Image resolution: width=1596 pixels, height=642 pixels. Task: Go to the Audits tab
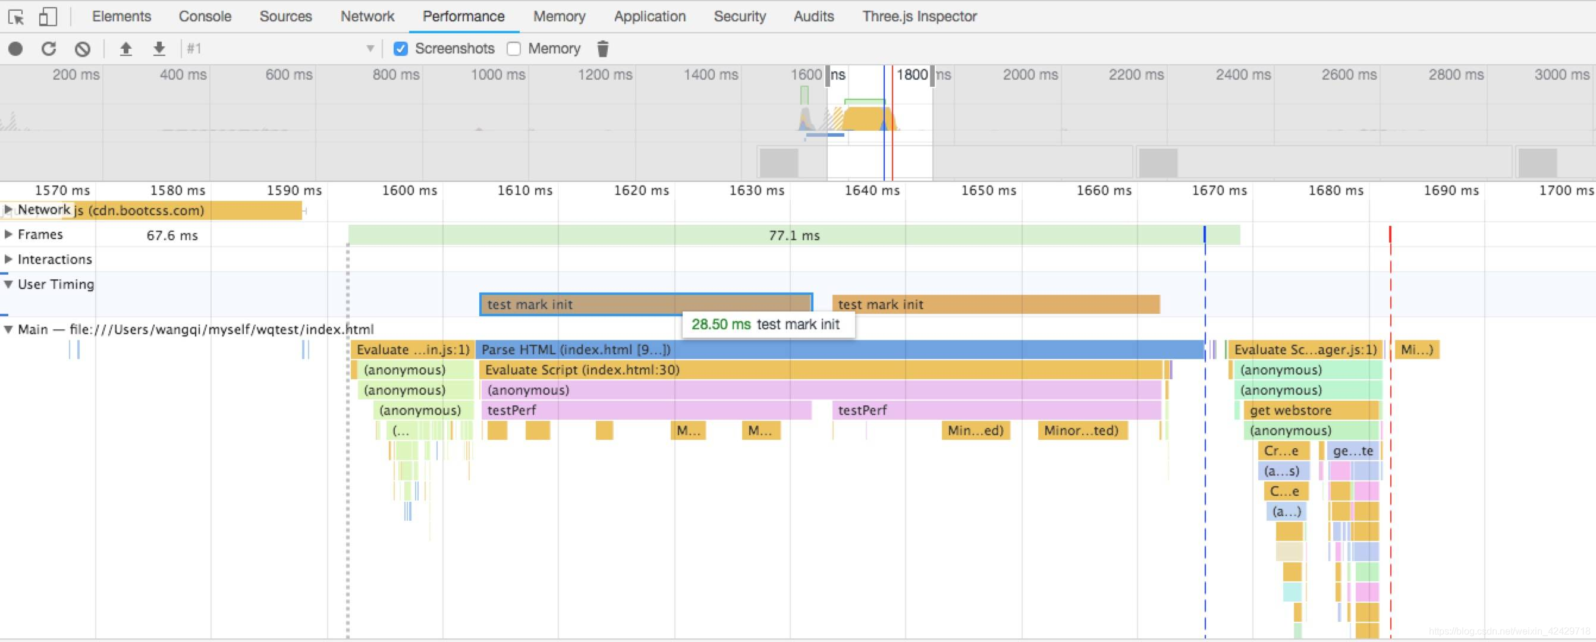point(814,17)
